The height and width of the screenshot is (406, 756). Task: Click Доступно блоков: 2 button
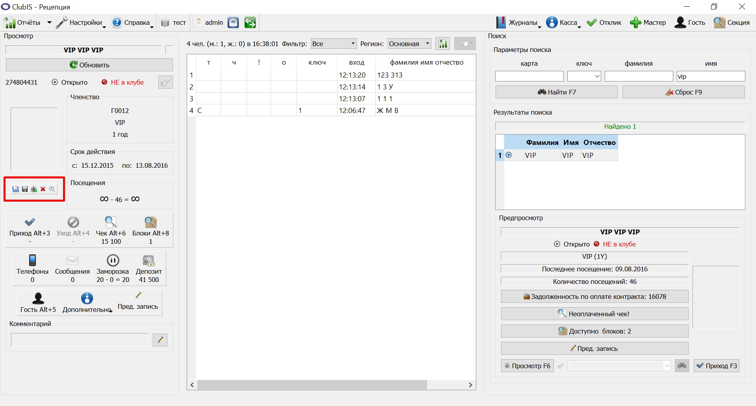point(595,331)
